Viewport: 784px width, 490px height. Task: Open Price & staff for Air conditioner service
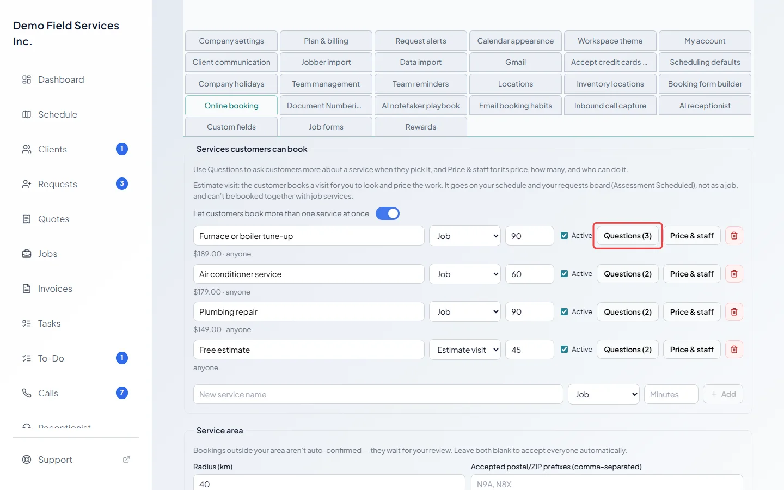(692, 274)
